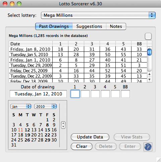The image size is (161, 162).
Task: Click the table scrollbar up arrow
Action: 150,74
